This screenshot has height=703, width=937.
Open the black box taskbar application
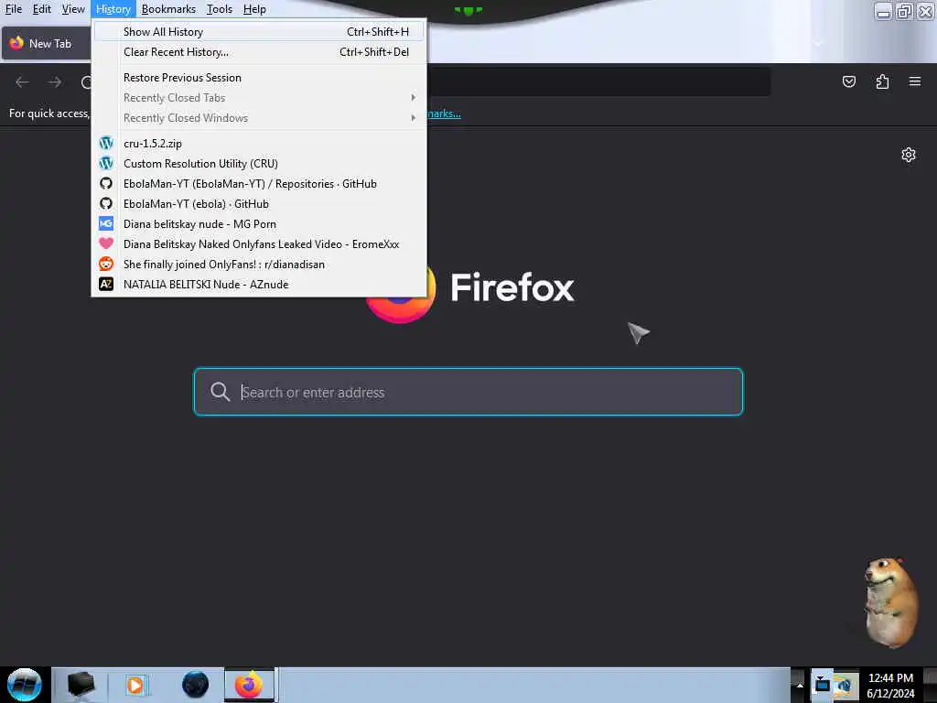coord(81,685)
